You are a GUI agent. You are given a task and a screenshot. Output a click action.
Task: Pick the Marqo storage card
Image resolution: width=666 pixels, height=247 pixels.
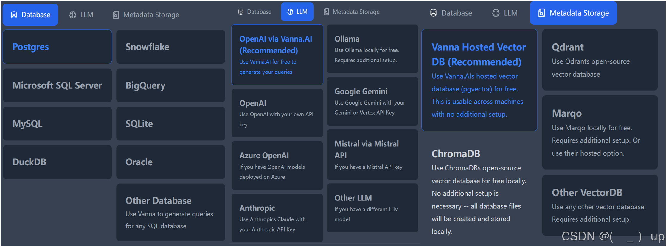click(x=600, y=132)
